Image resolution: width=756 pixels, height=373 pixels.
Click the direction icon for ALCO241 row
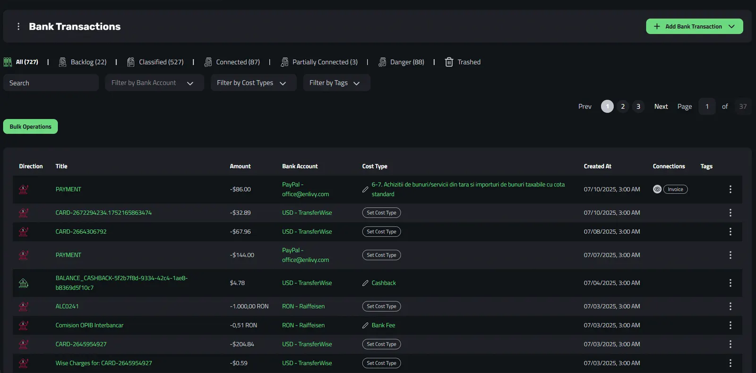click(23, 306)
